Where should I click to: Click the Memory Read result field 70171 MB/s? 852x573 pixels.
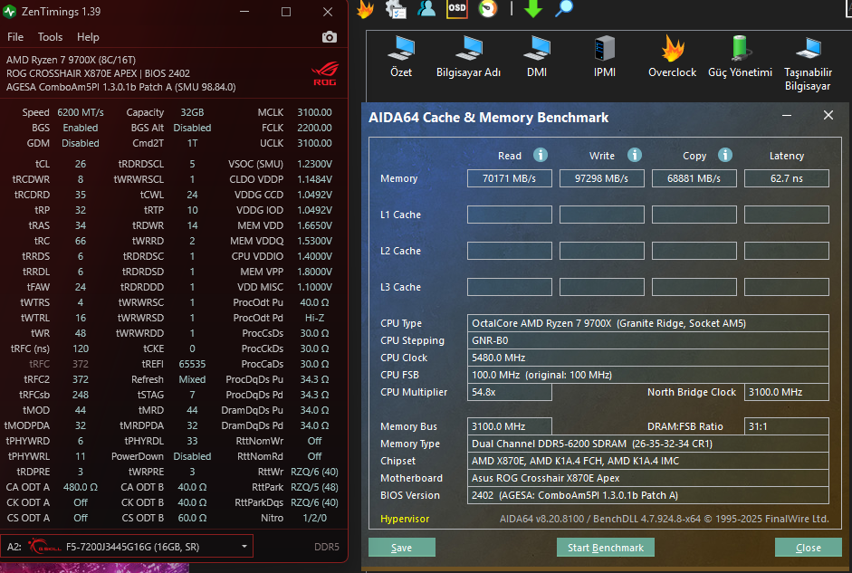[x=509, y=178]
